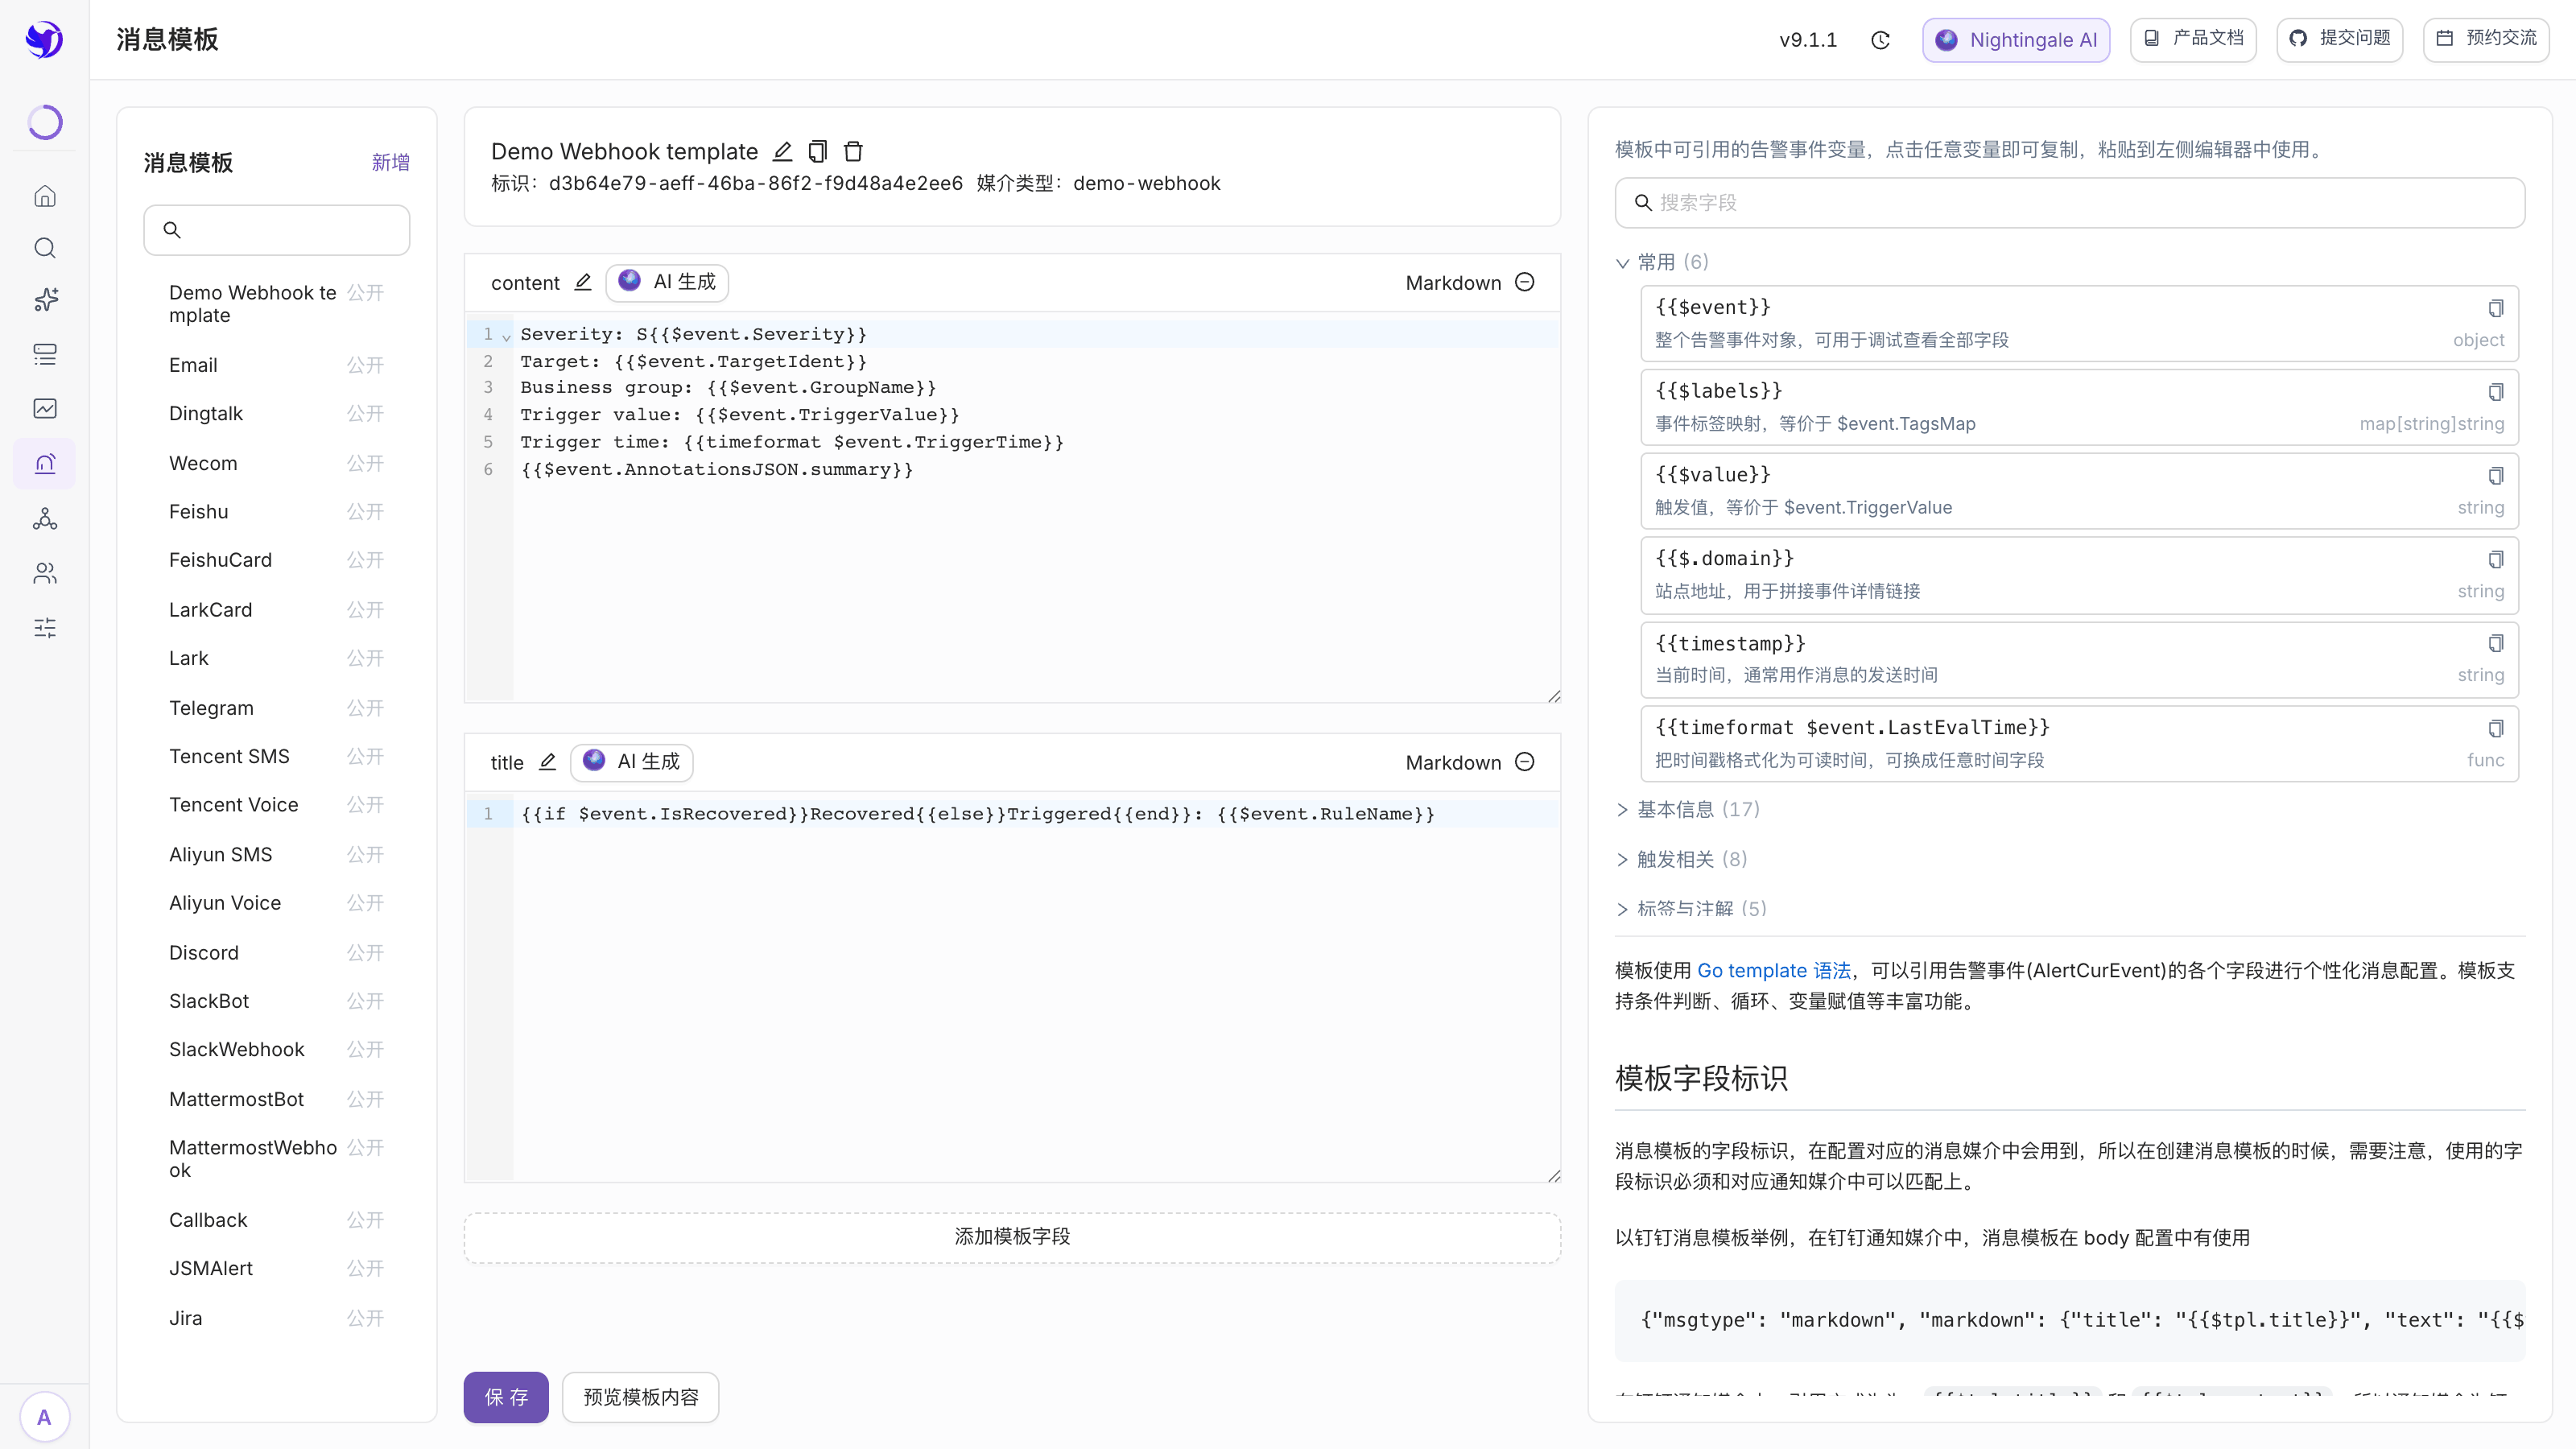Viewport: 2576px width, 1449px height.
Task: Click AI 生成 for title field
Action: 631,762
